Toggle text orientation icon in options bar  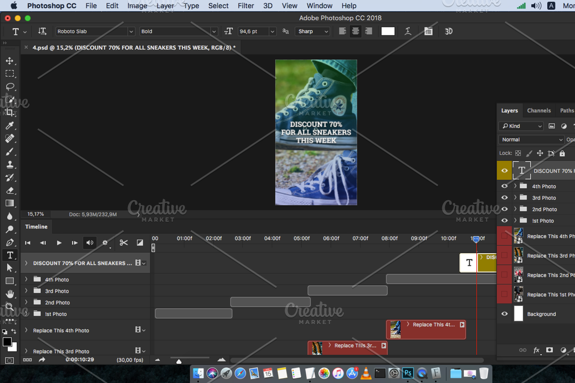coord(42,31)
